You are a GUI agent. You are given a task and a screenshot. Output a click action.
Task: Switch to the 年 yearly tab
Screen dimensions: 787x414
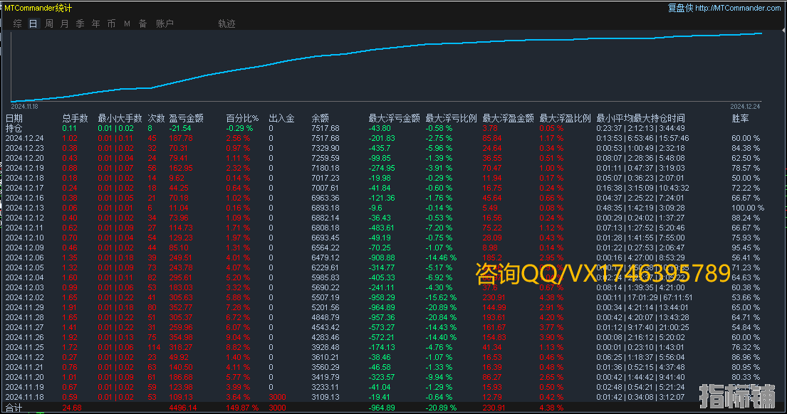tap(95, 23)
